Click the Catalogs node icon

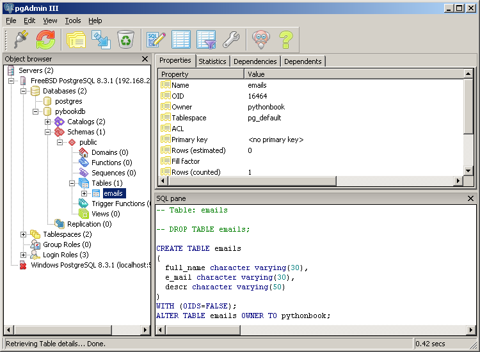[x=60, y=122]
